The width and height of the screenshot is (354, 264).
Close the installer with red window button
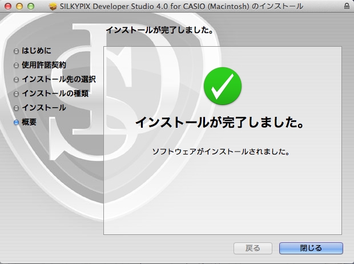(8, 6)
